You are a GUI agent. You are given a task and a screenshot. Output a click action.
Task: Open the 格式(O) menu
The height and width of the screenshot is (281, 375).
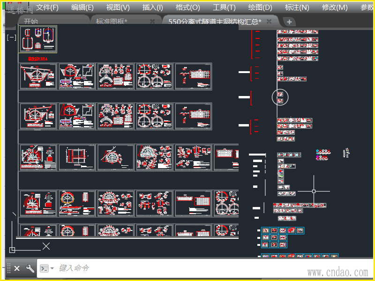187,7
